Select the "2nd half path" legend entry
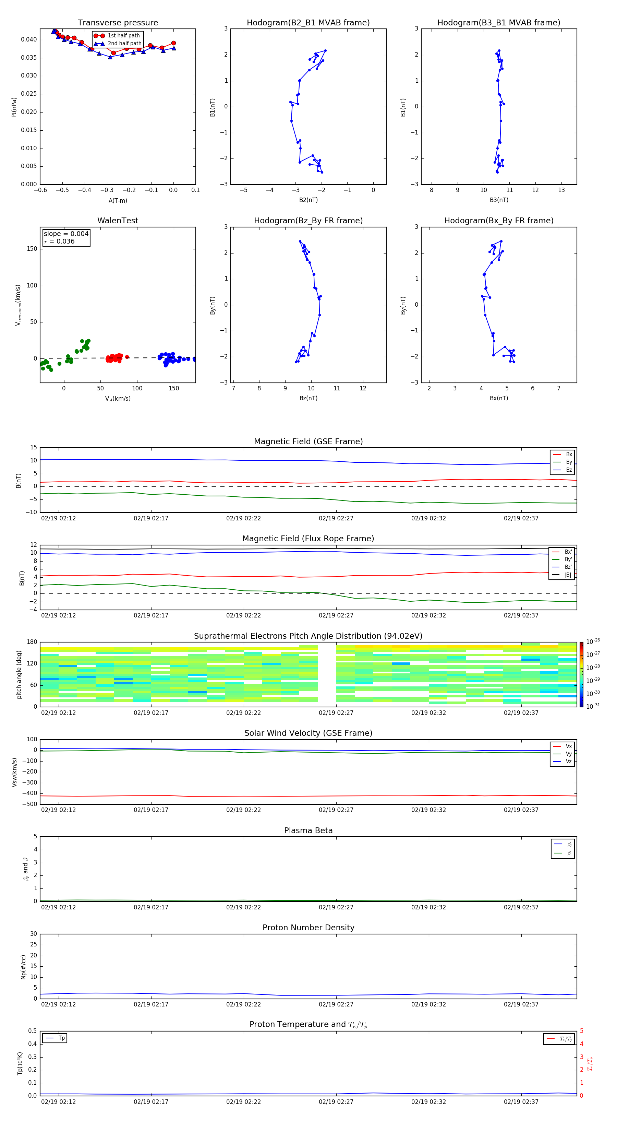 [118, 44]
